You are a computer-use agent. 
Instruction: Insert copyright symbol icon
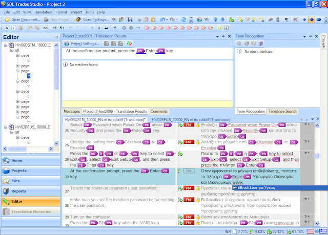124,28
